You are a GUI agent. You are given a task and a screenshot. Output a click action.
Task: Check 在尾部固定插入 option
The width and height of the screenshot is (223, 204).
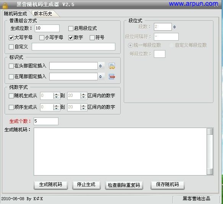pos(11,77)
